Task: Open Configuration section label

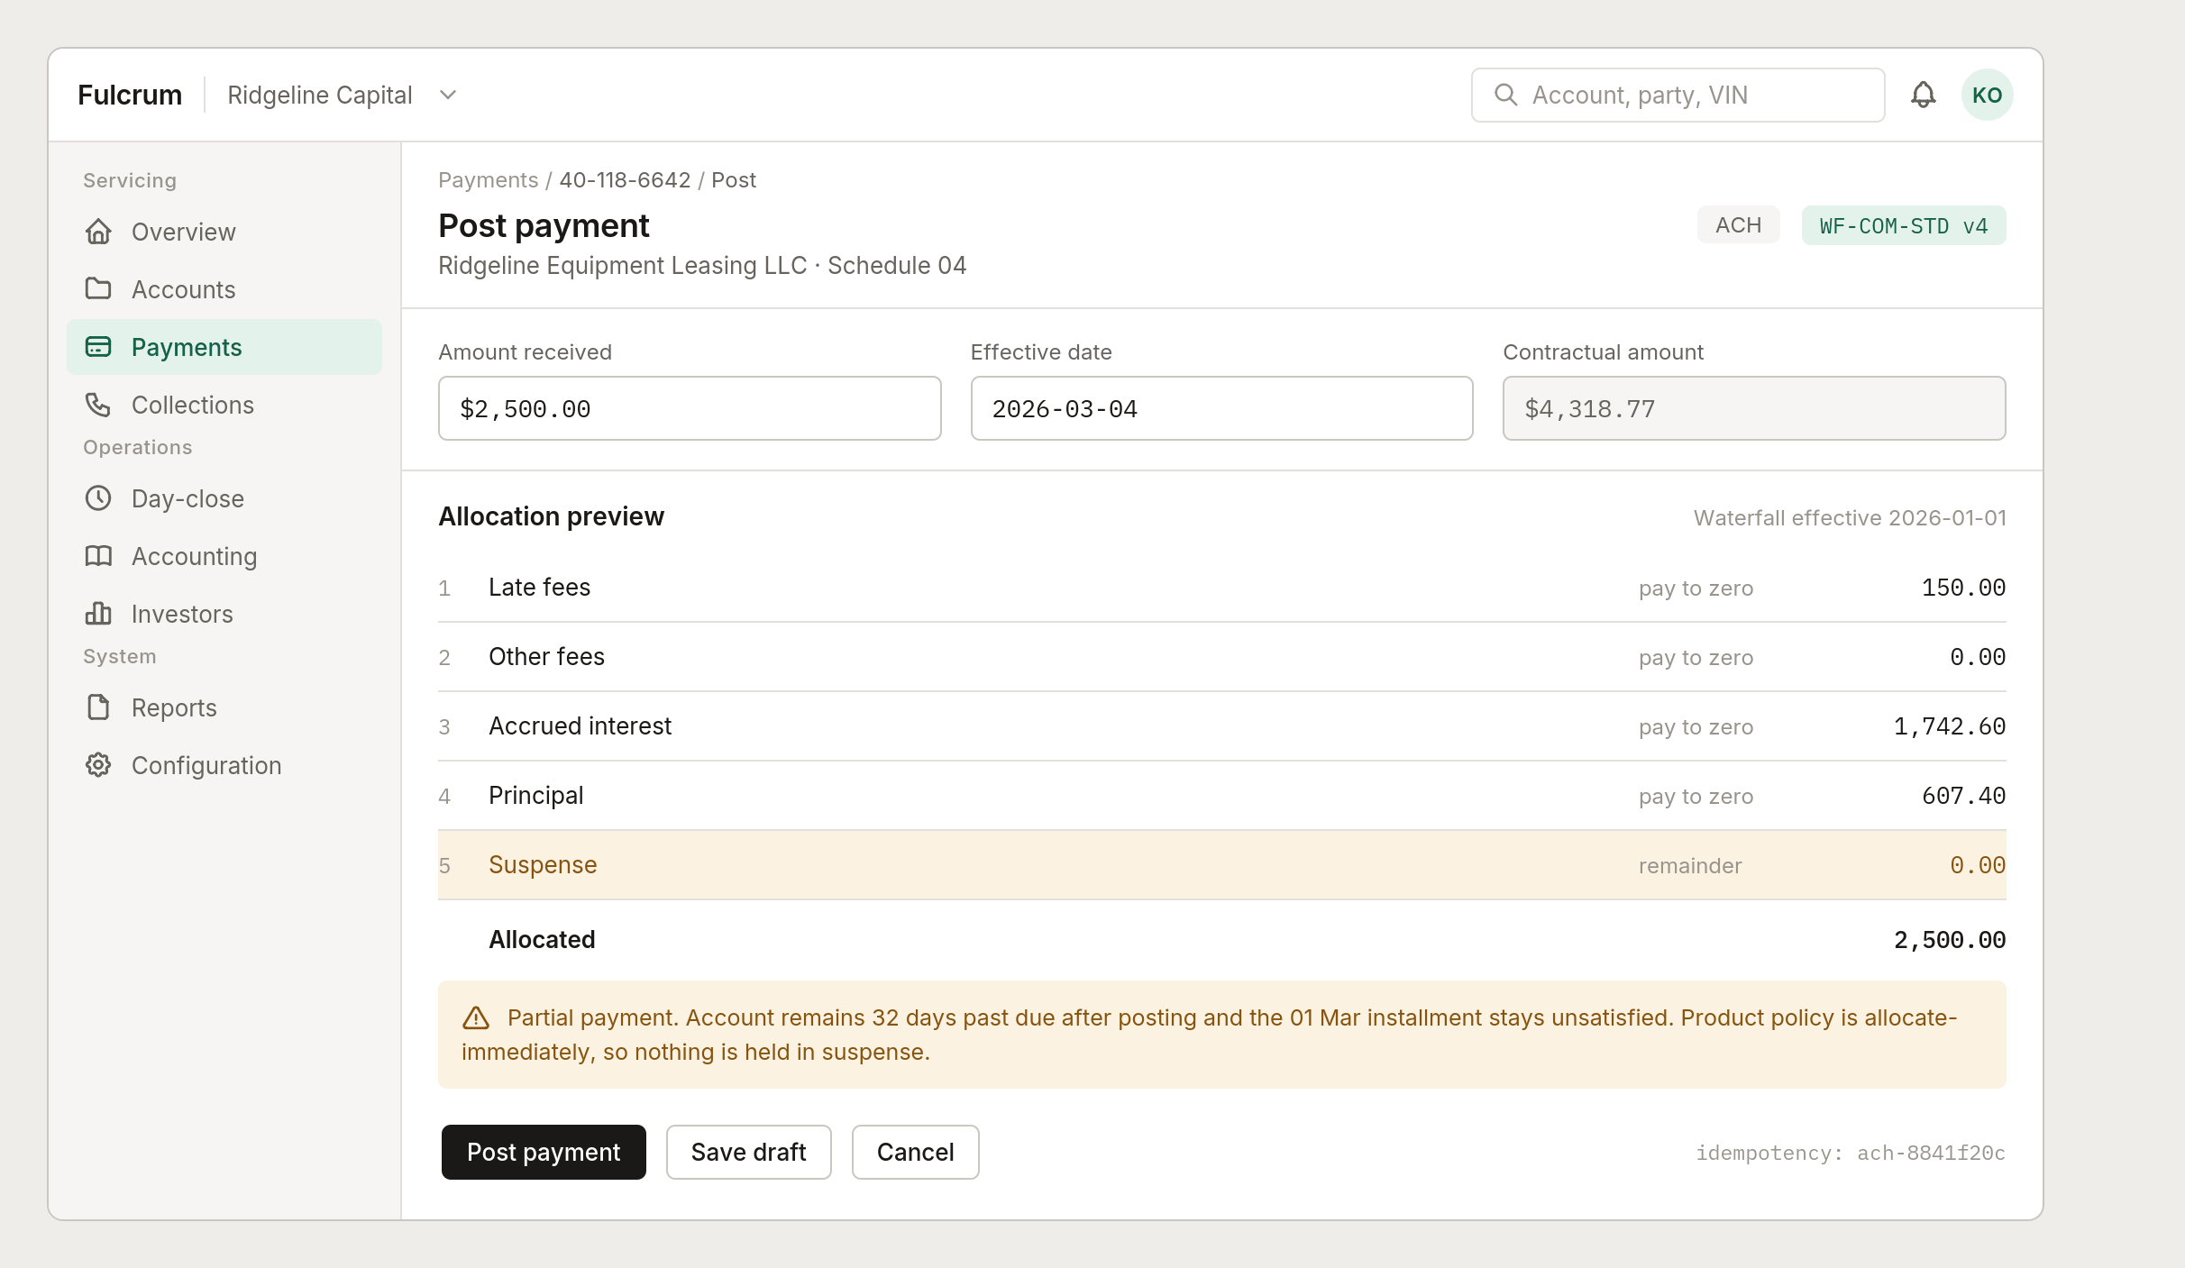Action: [x=207, y=765]
